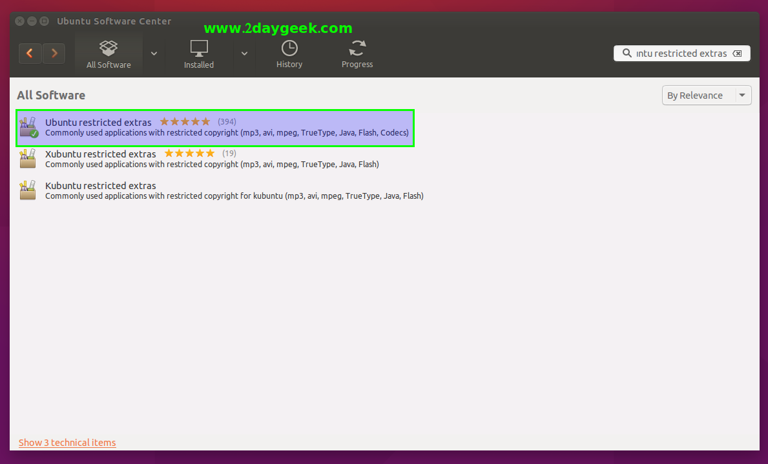The height and width of the screenshot is (464, 768).
Task: Click the Xubuntu restricted extras star rating
Action: (x=189, y=153)
